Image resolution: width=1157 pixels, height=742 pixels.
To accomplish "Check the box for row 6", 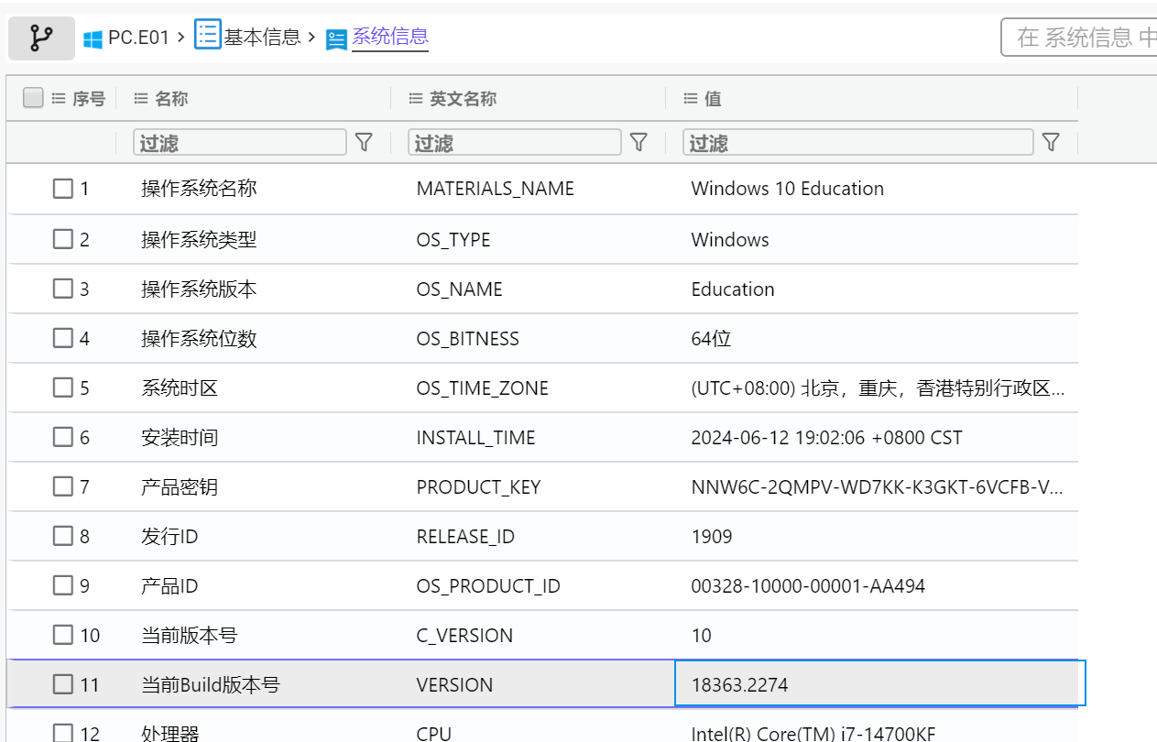I will (62, 437).
